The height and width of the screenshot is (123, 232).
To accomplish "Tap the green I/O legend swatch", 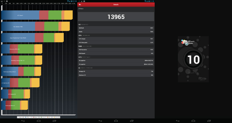I will point(41,117).
